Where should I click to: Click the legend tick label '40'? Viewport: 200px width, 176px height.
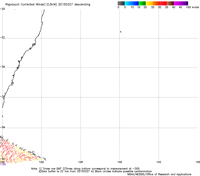click(174, 7)
